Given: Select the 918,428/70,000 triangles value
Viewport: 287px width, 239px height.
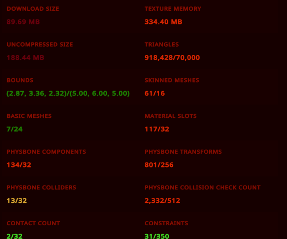Looking at the screenshot, I should (172, 58).
